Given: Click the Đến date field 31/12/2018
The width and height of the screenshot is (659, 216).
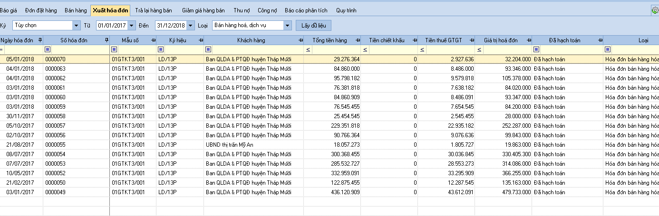Looking at the screenshot, I should [x=171, y=25].
